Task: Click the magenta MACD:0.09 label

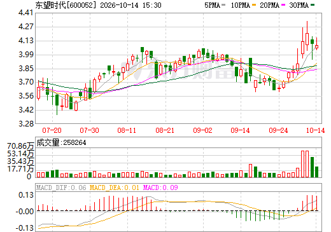Action: (160, 188)
